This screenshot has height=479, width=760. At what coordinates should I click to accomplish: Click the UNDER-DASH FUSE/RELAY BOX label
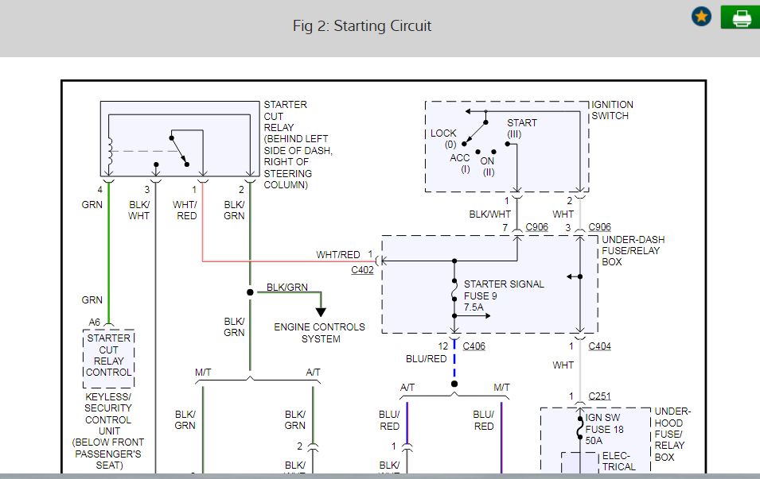633,251
